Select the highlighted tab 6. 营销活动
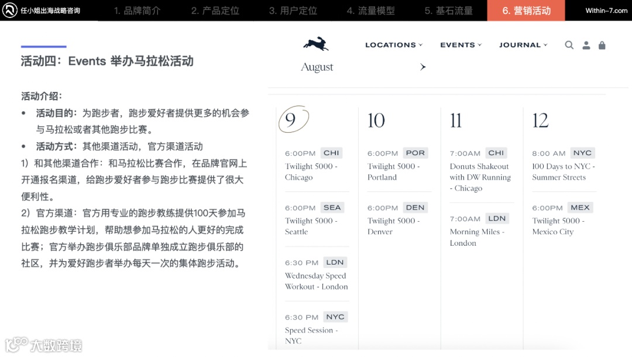632x357 pixels. [x=526, y=11]
